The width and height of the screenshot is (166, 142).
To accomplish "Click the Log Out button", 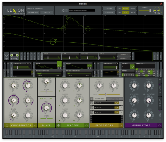I will 47,12.
